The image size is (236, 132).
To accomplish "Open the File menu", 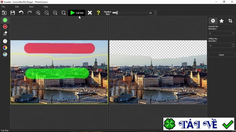I will (3, 7).
